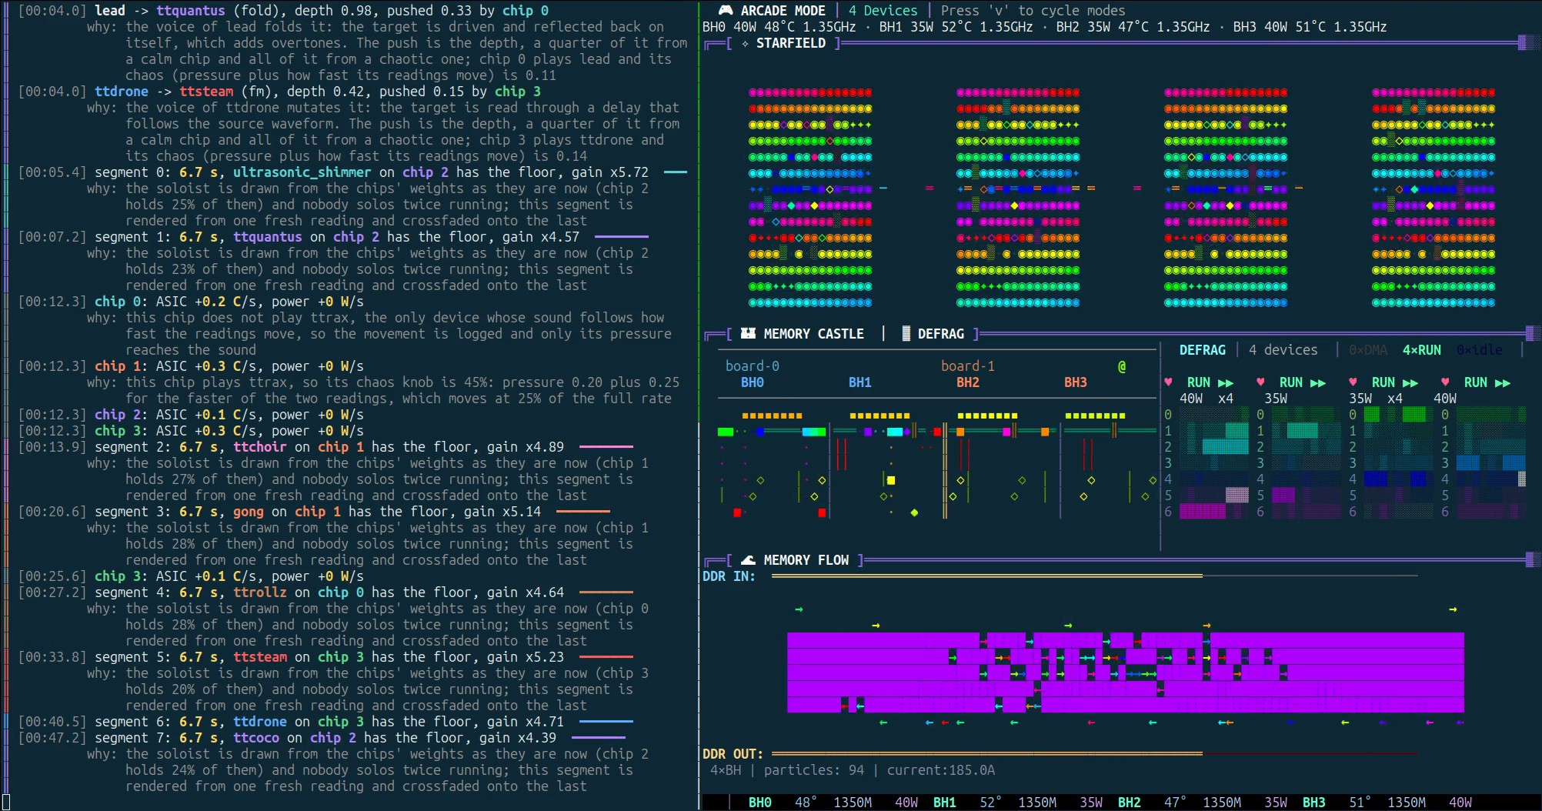
Task: Click the 'board-1' label in Memory Castle
Action: point(968,366)
